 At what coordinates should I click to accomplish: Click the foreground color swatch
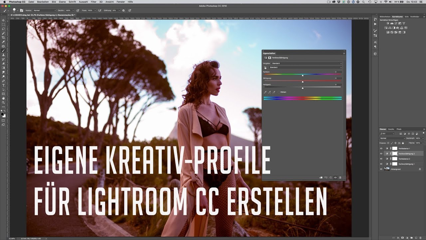pyautogui.click(x=2, y=114)
